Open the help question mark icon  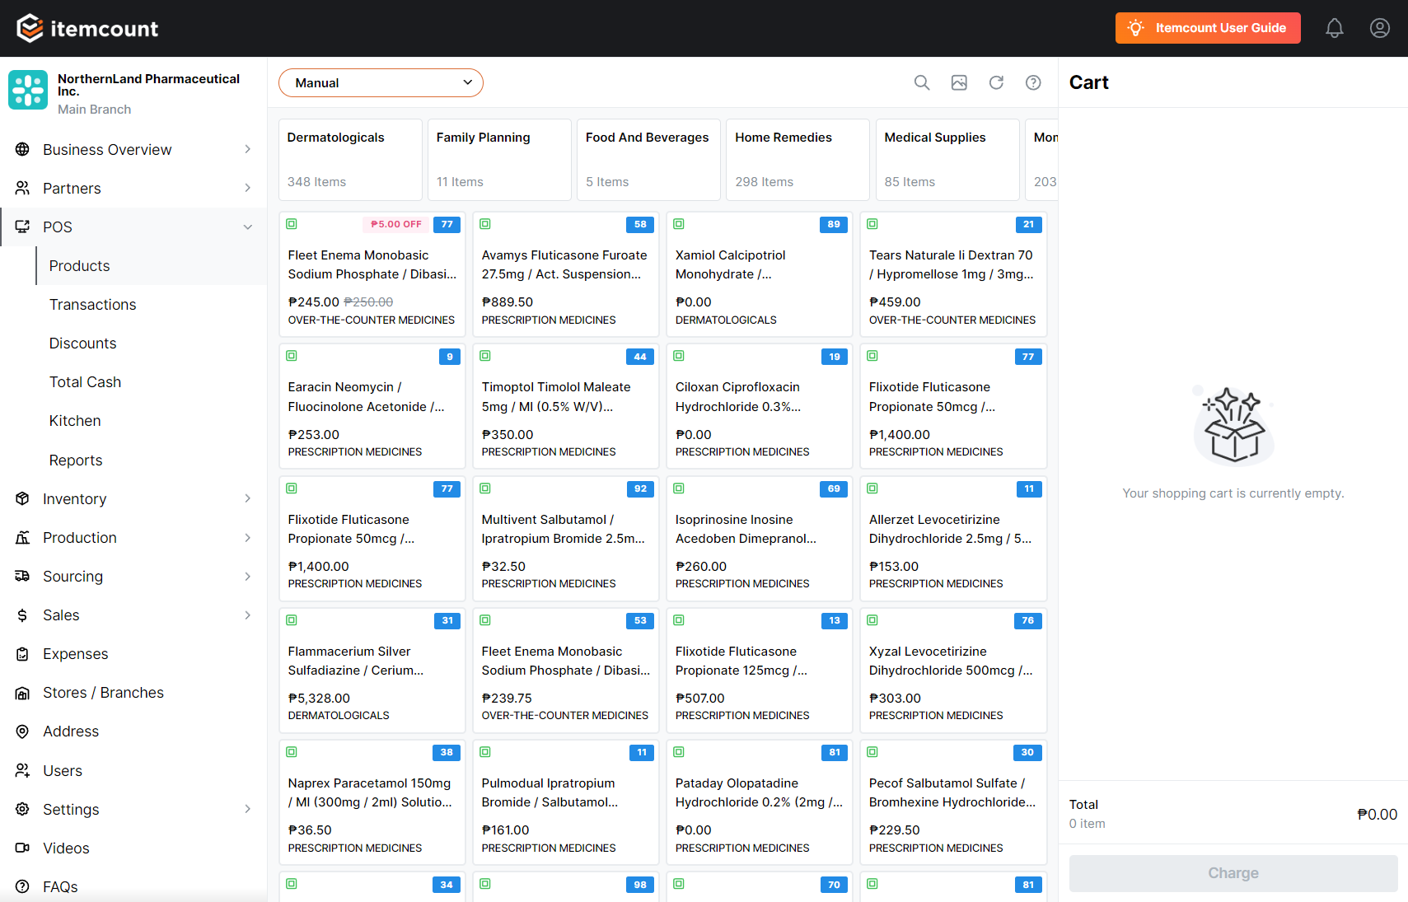pyautogui.click(x=1033, y=82)
